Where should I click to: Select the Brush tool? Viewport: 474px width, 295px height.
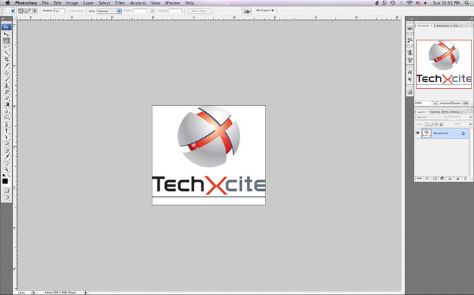[x=6, y=79]
